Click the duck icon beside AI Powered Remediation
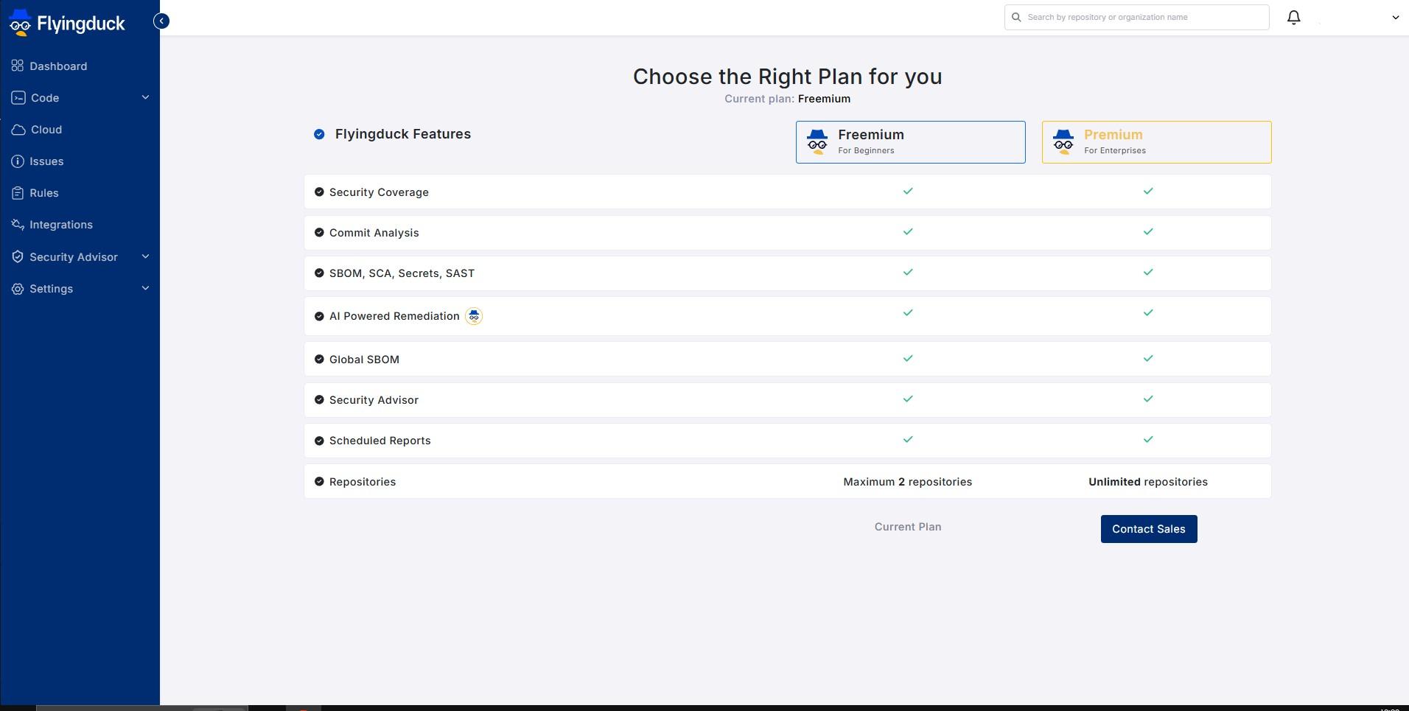The height and width of the screenshot is (711, 1409). [x=474, y=315]
